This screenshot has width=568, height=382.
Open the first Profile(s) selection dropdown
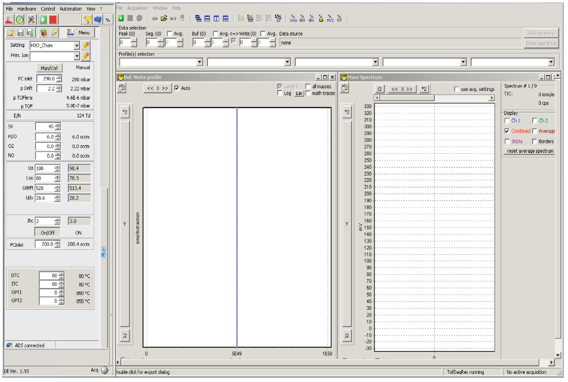200,62
